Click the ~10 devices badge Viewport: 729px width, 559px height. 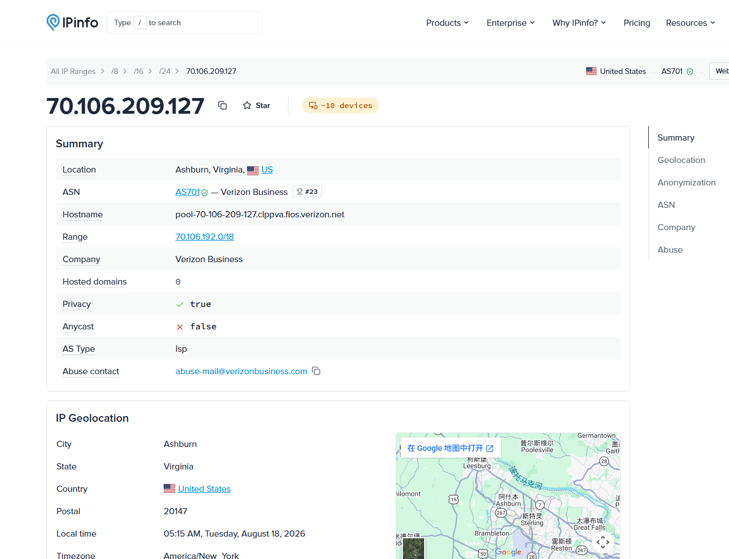[341, 105]
